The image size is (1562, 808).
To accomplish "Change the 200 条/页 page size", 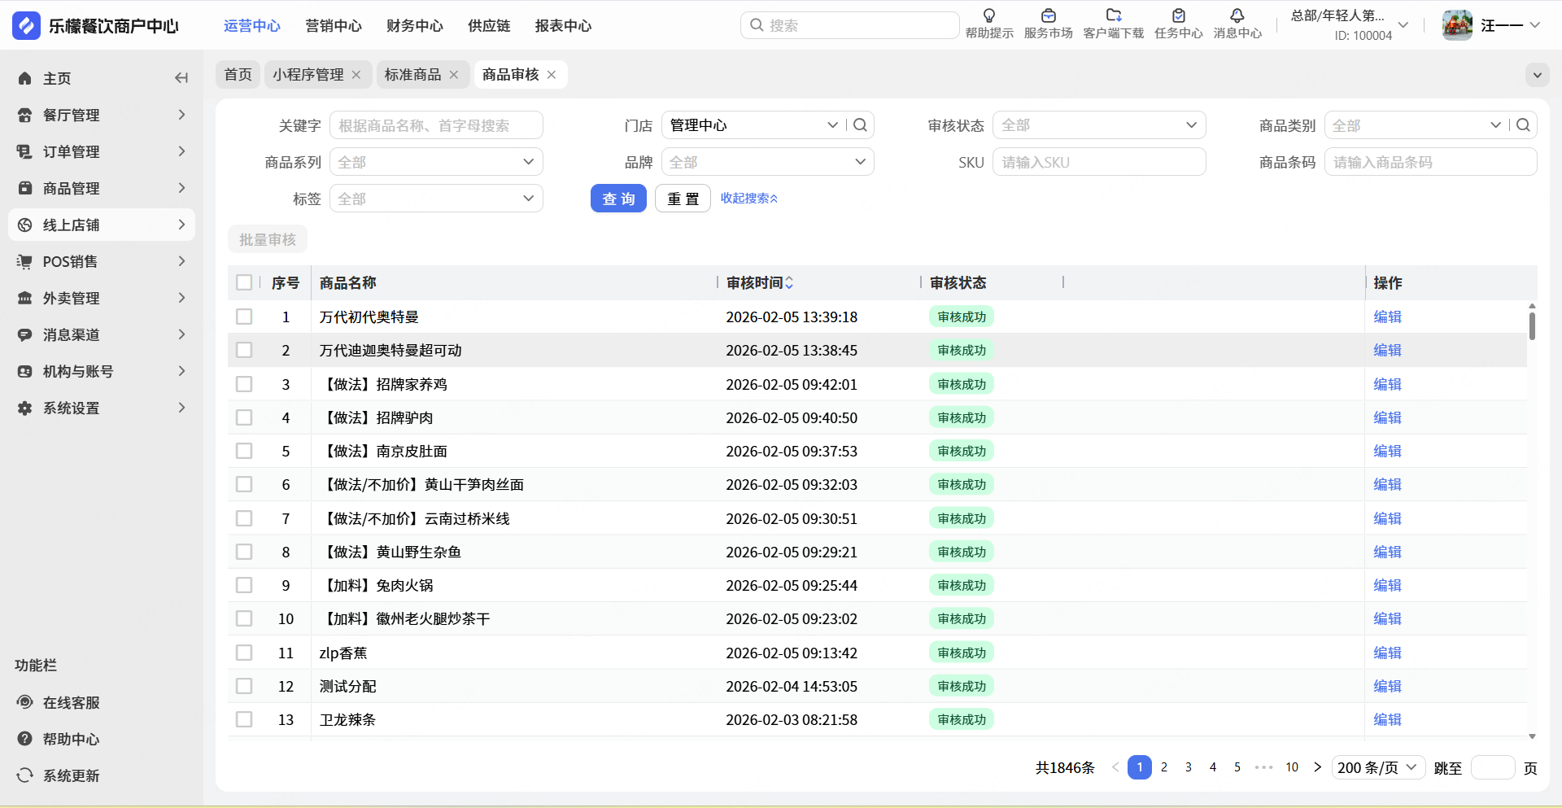I will [x=1377, y=767].
